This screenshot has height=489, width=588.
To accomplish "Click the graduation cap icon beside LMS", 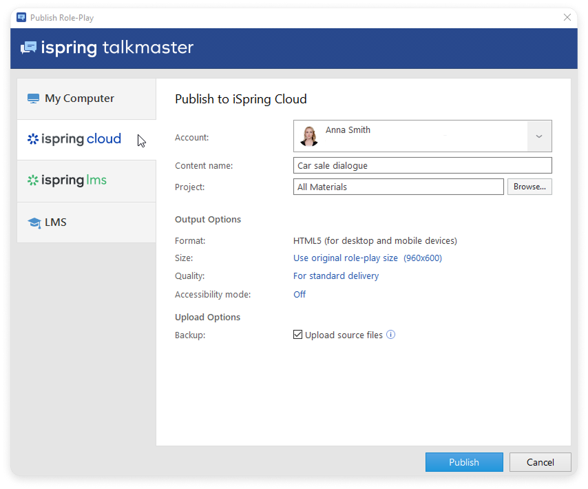I will tap(34, 222).
